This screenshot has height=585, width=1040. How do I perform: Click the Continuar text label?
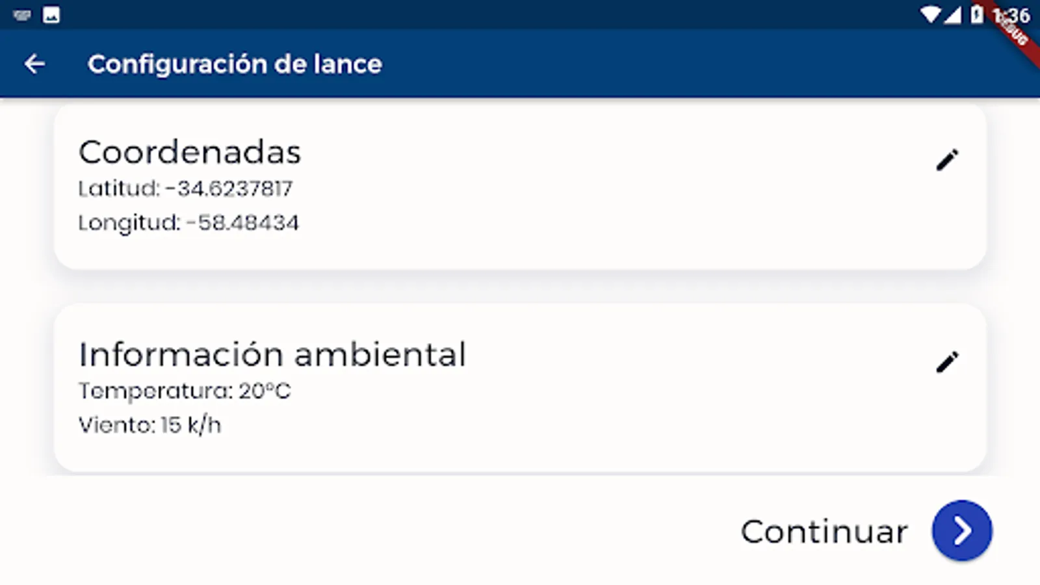click(824, 532)
